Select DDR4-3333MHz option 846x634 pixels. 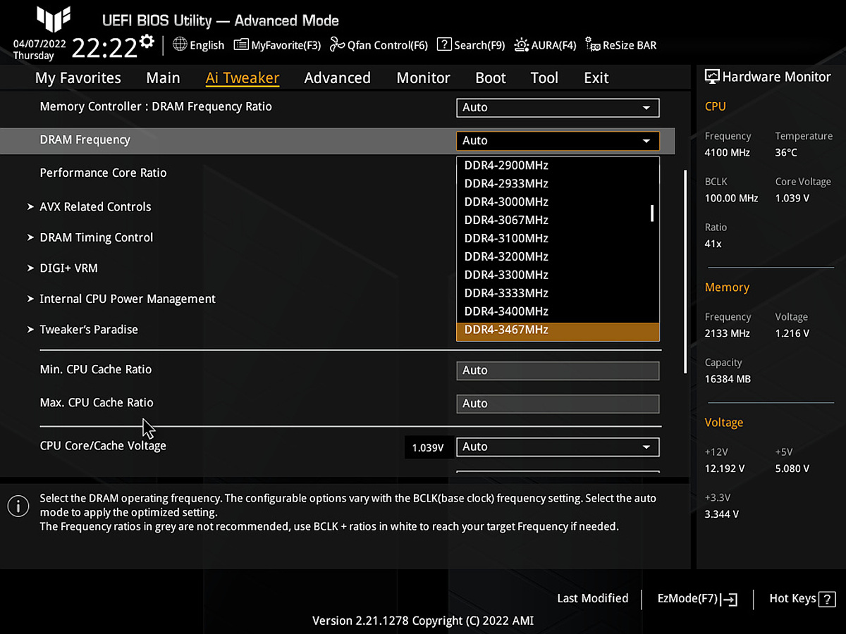pyautogui.click(x=558, y=294)
